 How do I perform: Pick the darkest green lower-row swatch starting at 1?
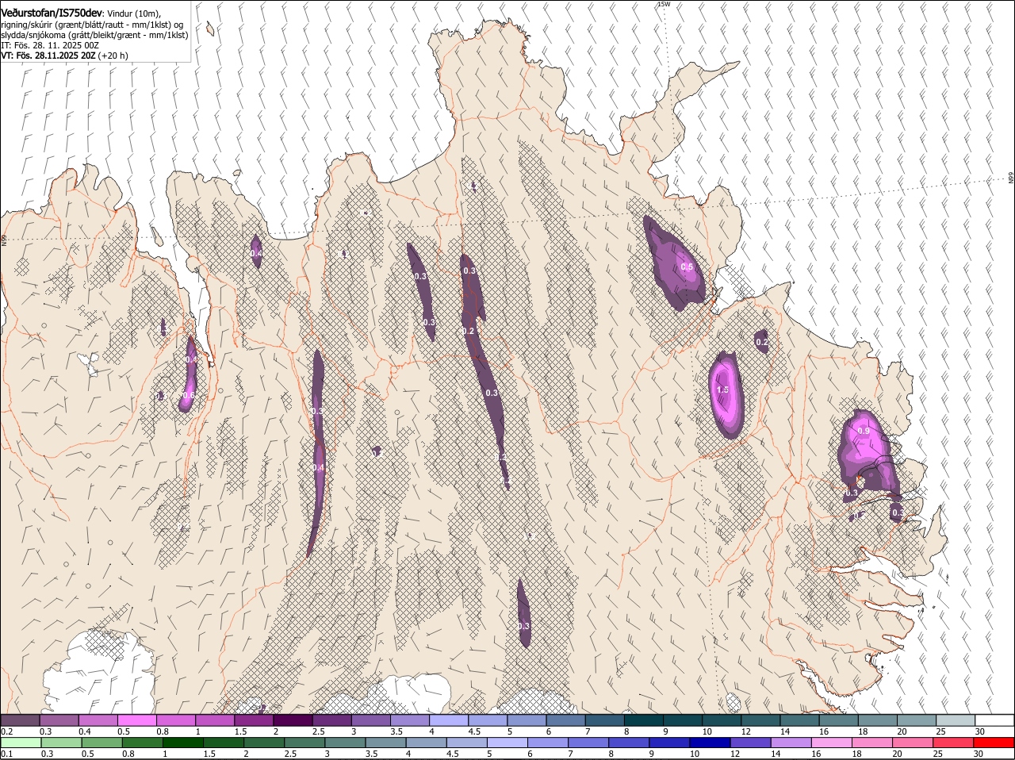(182, 743)
